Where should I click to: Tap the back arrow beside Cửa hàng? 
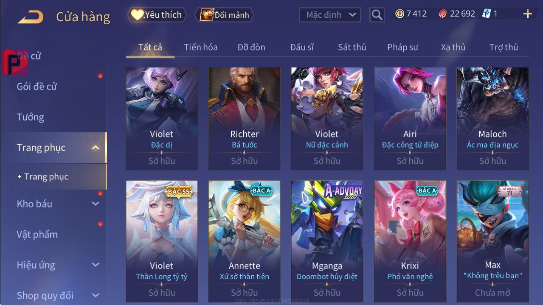(x=30, y=17)
